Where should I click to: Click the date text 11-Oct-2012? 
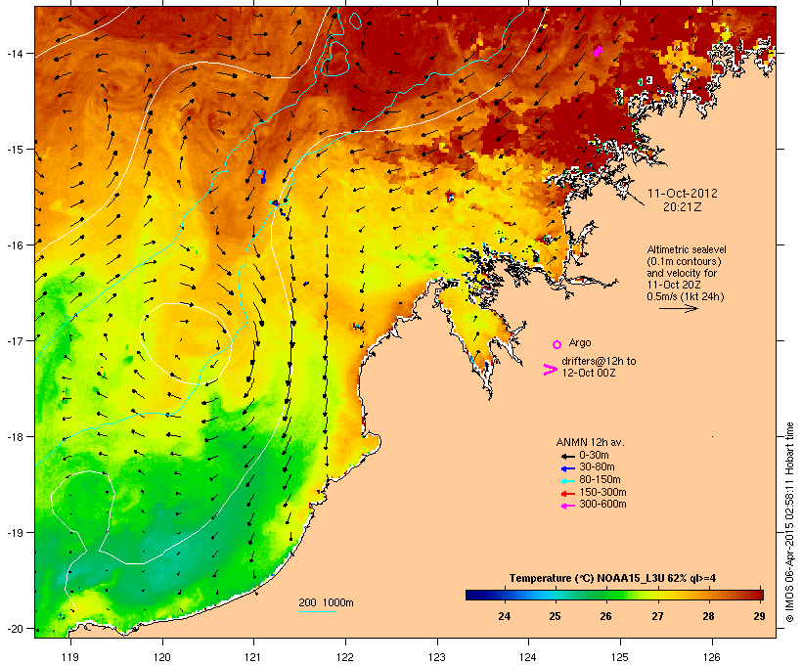tap(683, 194)
